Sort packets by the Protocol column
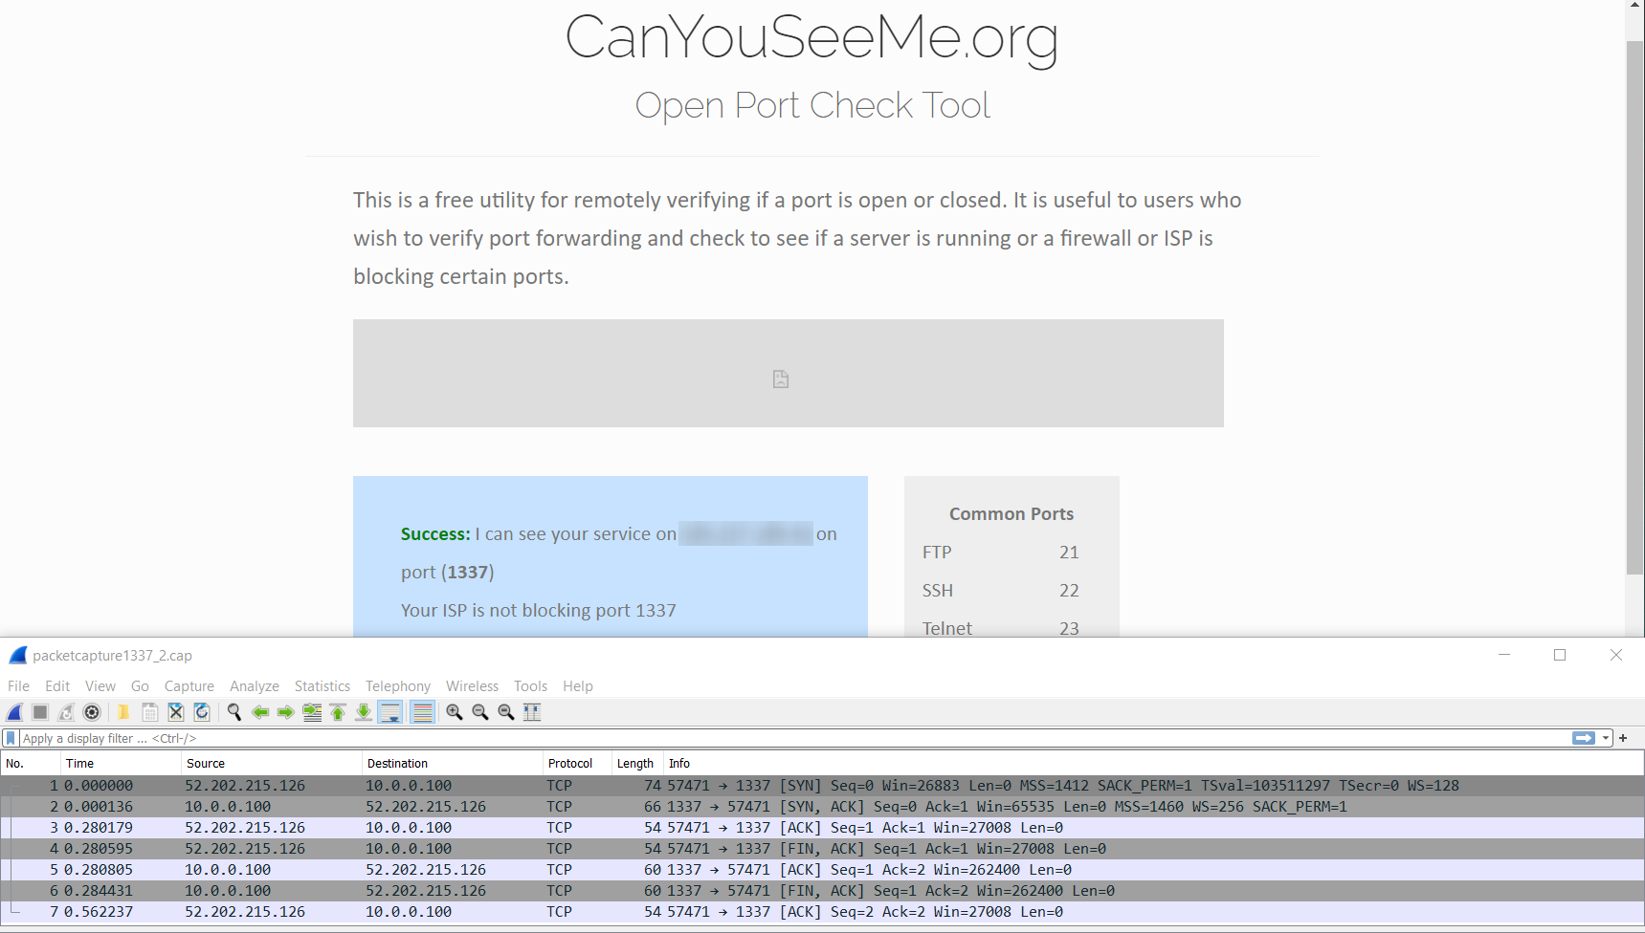 [577, 763]
